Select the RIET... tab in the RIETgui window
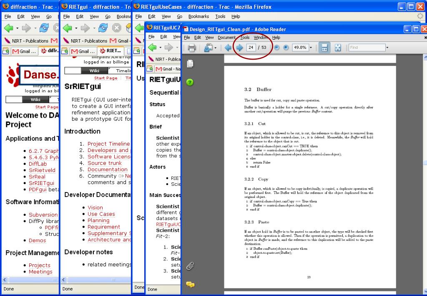 [x=110, y=51]
